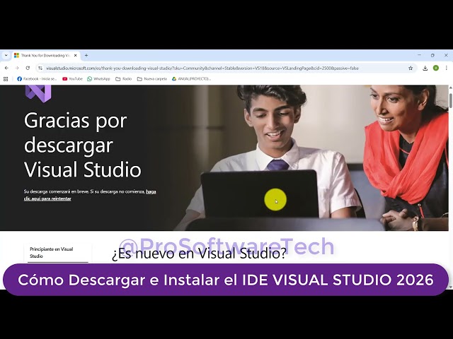
Task: Open the Facebook bookmark
Action: pos(37,78)
